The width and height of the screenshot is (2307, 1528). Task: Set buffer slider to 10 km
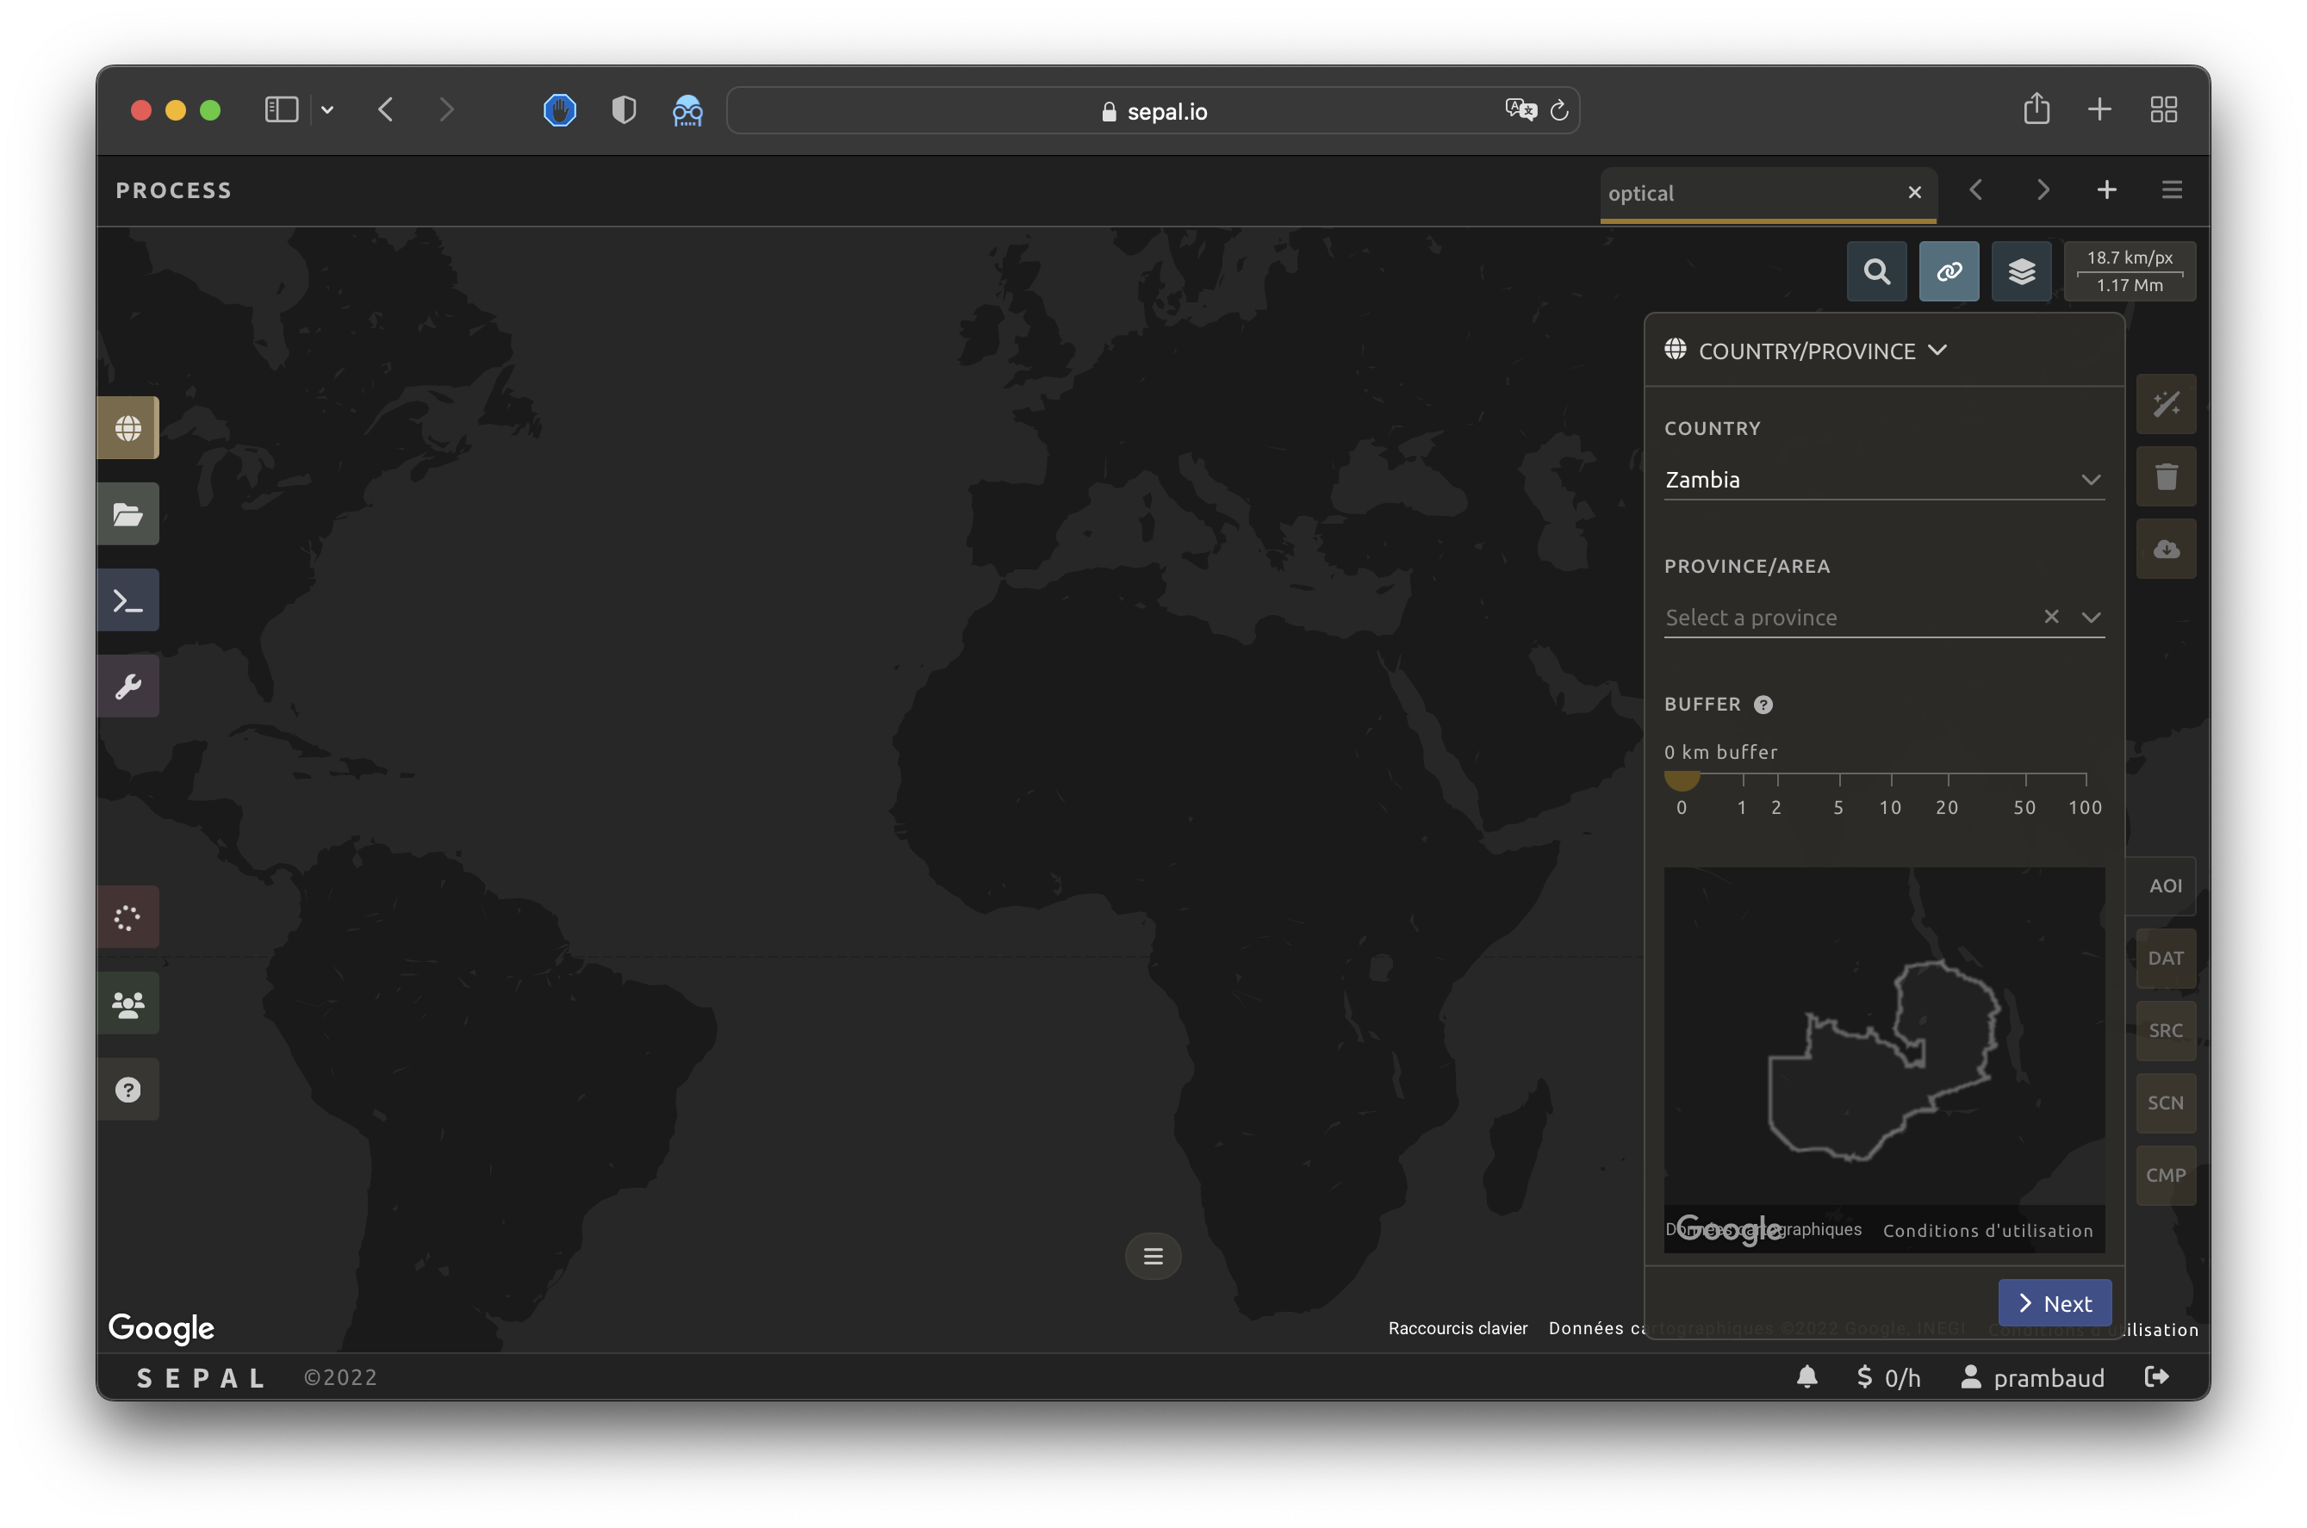click(1891, 776)
